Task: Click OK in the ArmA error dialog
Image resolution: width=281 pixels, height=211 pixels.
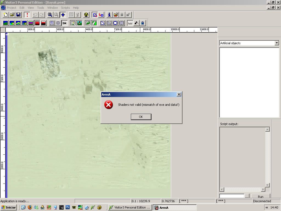Action: [x=141, y=117]
